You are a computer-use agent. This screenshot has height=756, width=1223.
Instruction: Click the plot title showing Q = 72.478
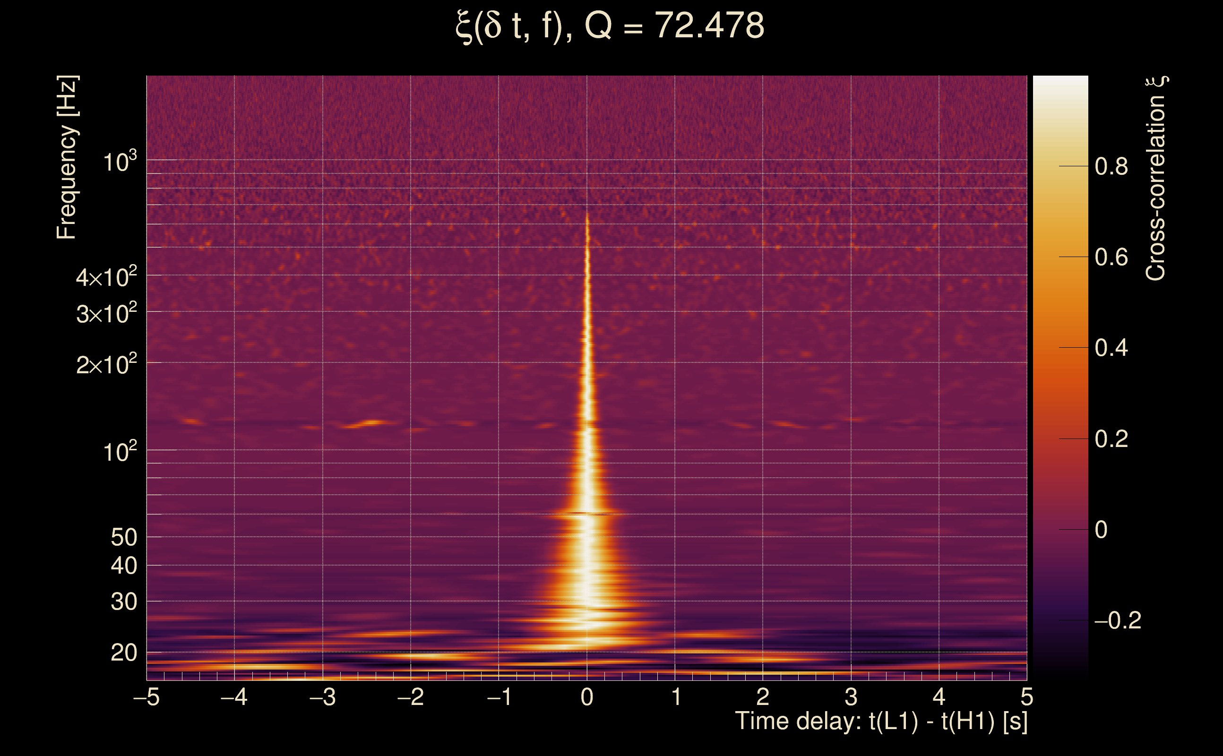pos(610,26)
